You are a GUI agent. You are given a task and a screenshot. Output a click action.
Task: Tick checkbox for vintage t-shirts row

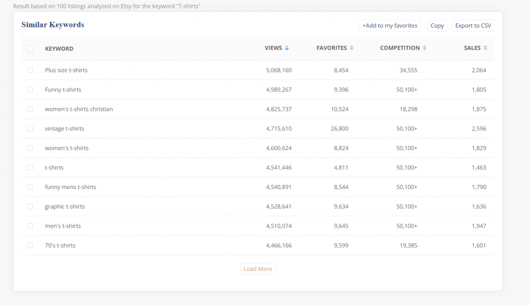pyautogui.click(x=30, y=128)
